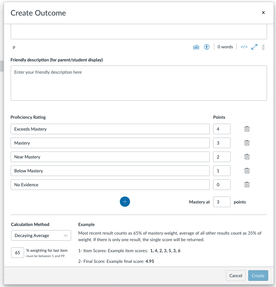
Task: Click the Exceeds Mastery name field
Action: click(110, 129)
